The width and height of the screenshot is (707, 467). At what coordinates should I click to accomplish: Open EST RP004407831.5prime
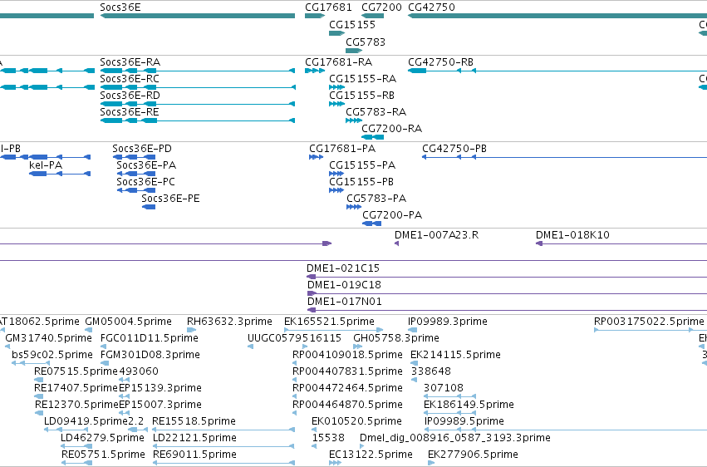pyautogui.click(x=347, y=372)
